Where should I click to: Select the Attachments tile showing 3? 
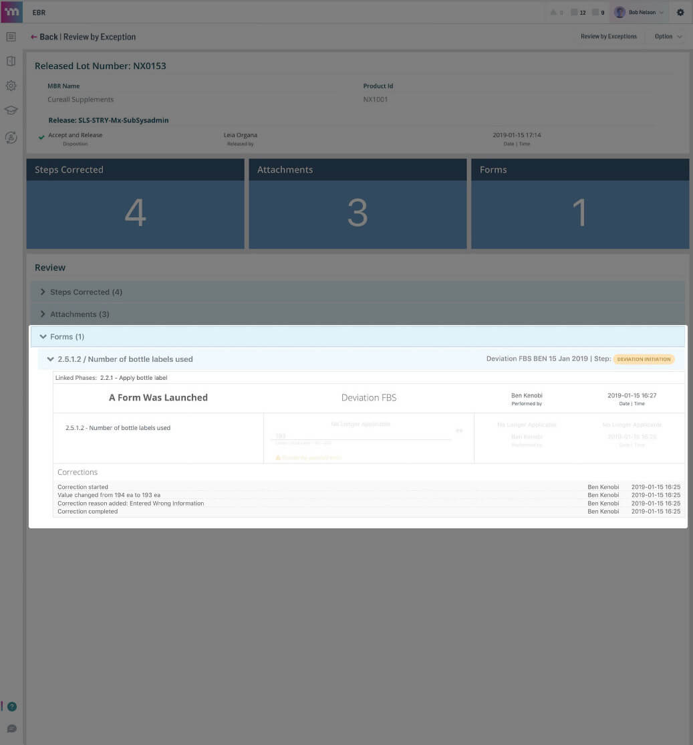(358, 203)
